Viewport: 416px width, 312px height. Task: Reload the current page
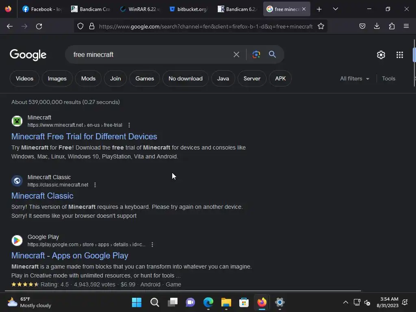click(x=39, y=26)
